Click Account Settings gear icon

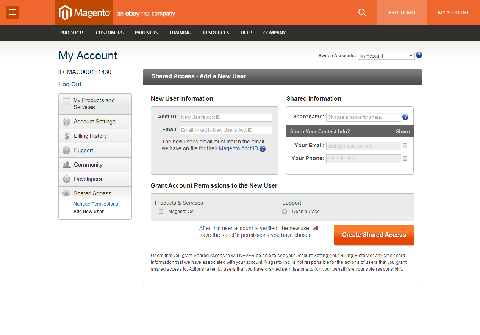(x=67, y=122)
